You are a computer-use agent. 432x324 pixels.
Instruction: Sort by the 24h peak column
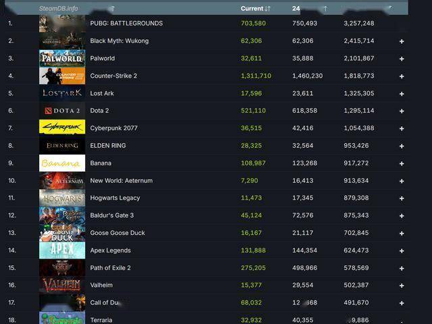[310, 9]
